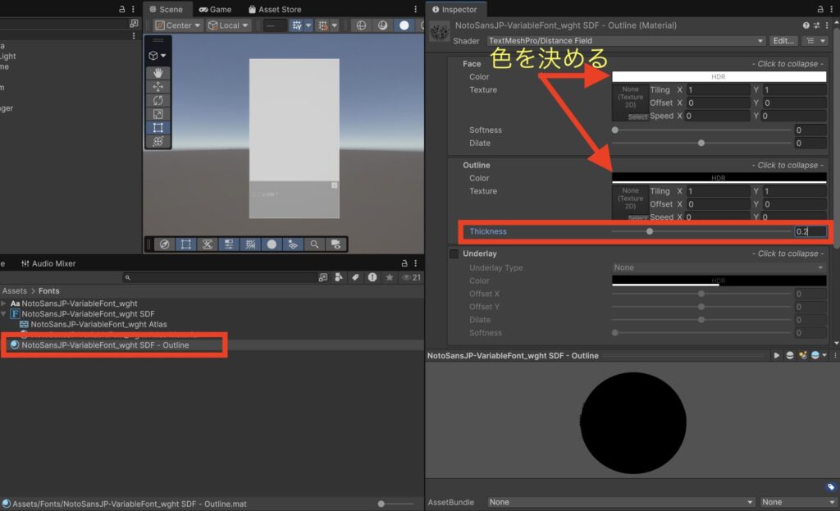Click the grid pattern icon in bottom Scene toolbar
Viewport: 840px width, 511px height.
(x=250, y=244)
